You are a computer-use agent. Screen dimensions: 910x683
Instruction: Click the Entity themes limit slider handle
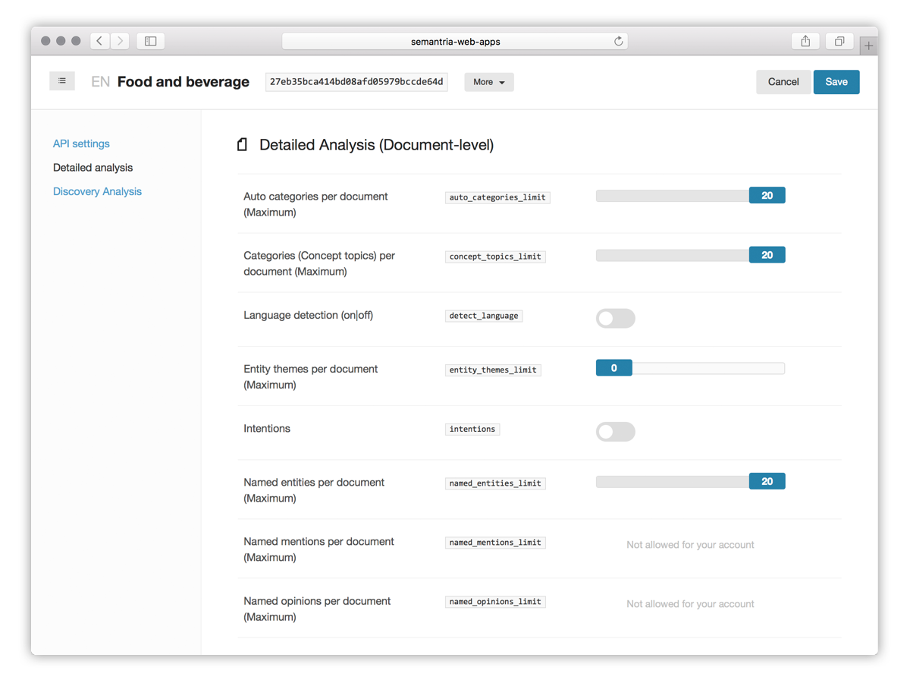click(x=613, y=369)
